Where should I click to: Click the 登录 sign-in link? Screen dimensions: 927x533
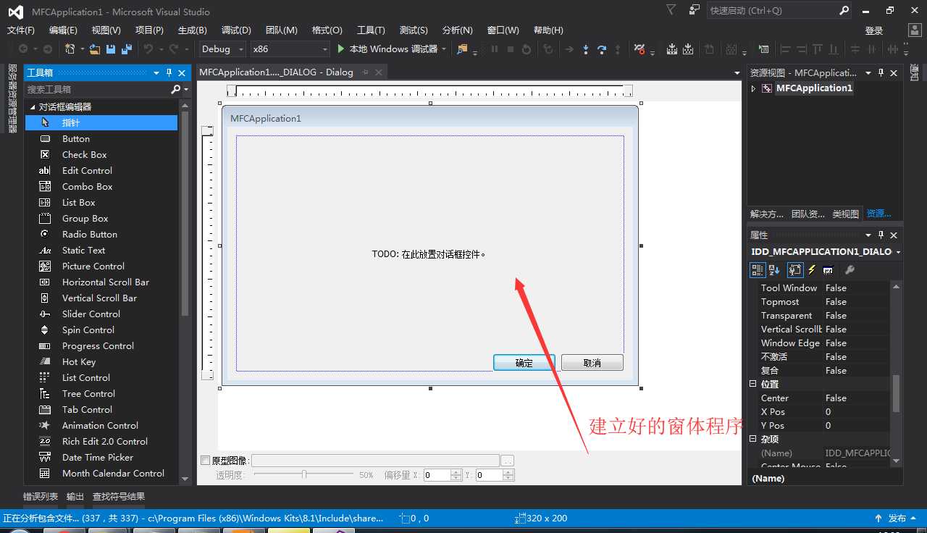[x=874, y=30]
